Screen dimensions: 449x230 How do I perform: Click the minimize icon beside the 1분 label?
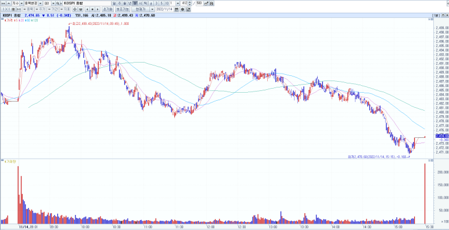pos(443,15)
